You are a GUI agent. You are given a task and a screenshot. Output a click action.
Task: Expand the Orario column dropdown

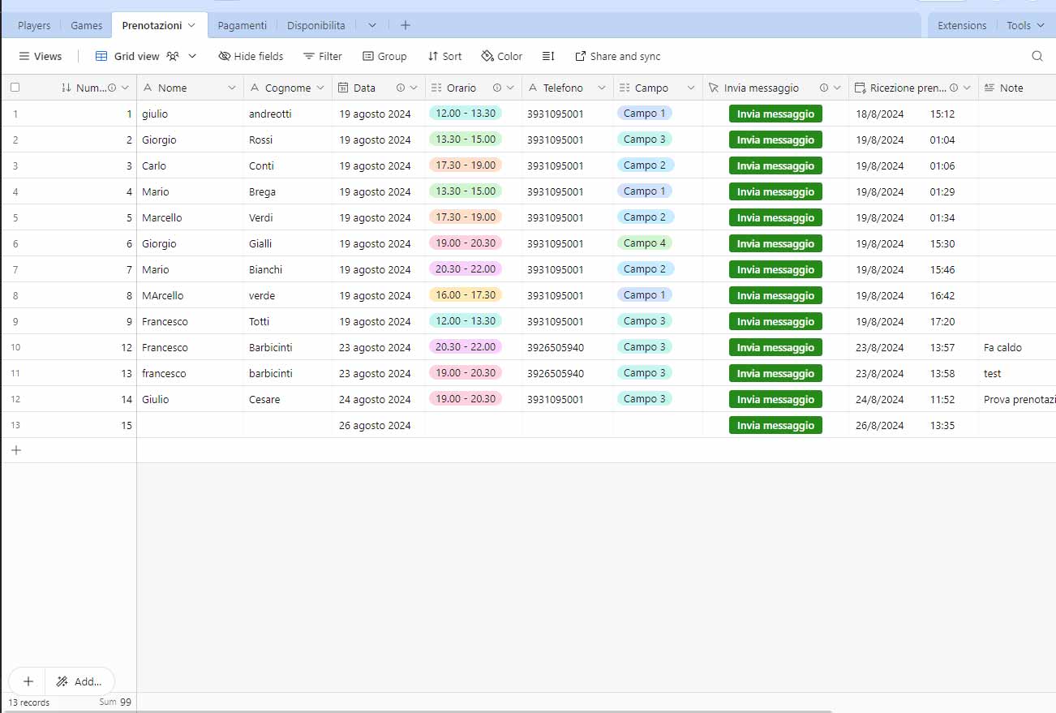point(511,88)
